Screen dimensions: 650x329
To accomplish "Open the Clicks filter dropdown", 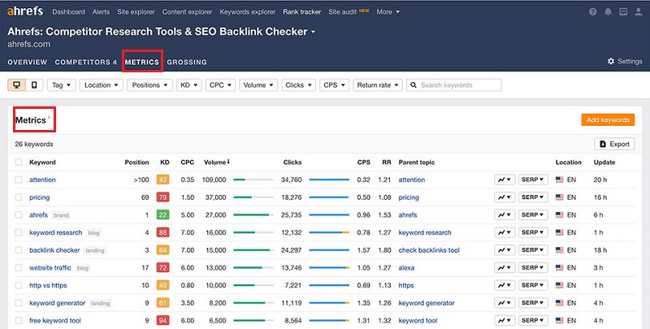I will pyautogui.click(x=298, y=85).
